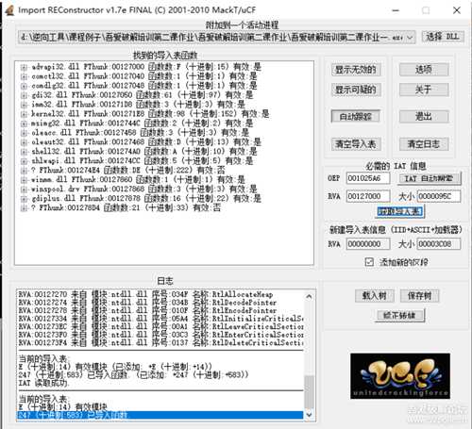
Task: Expand invalid thunk node FThunk:001274E4
Action: tap(24, 171)
